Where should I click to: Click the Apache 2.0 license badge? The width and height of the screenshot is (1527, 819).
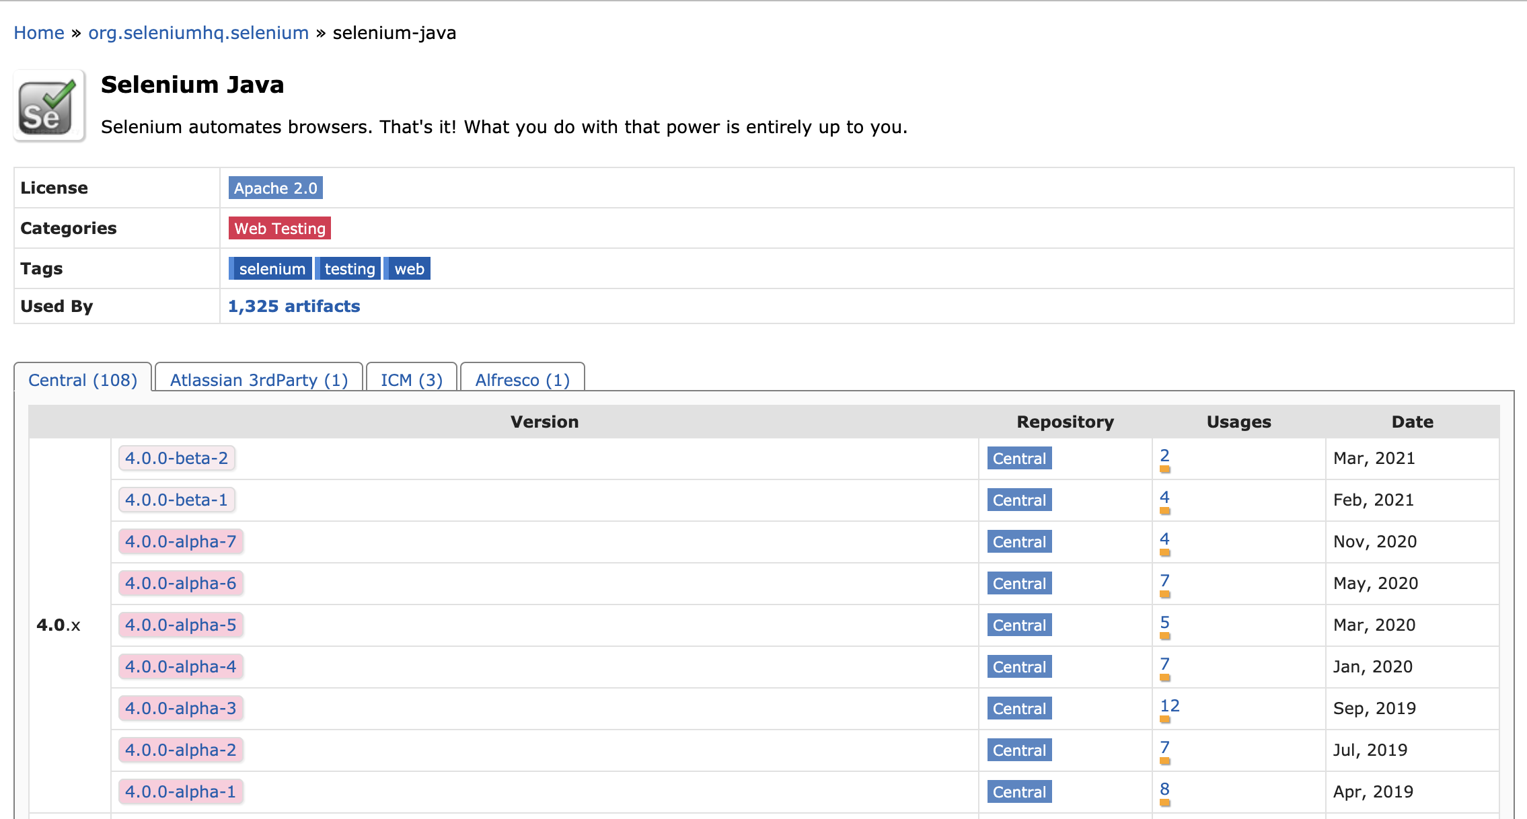point(275,188)
